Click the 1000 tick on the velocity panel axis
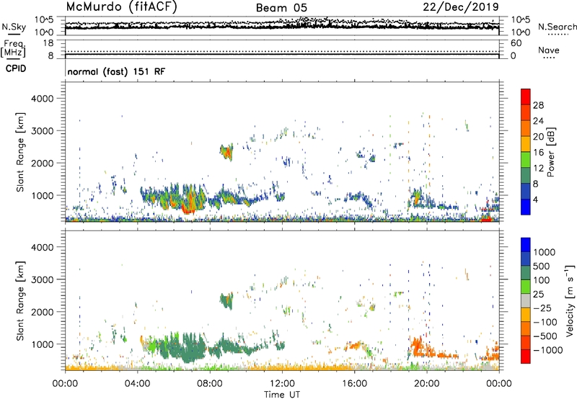Viewport: 577px width, 399px height. pyautogui.click(x=42, y=344)
